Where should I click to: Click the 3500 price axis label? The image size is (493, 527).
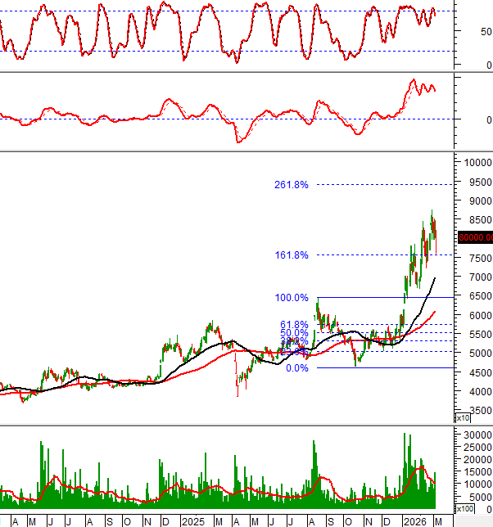[x=473, y=411]
